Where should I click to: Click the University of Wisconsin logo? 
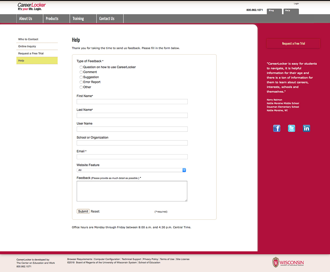[x=288, y=262]
